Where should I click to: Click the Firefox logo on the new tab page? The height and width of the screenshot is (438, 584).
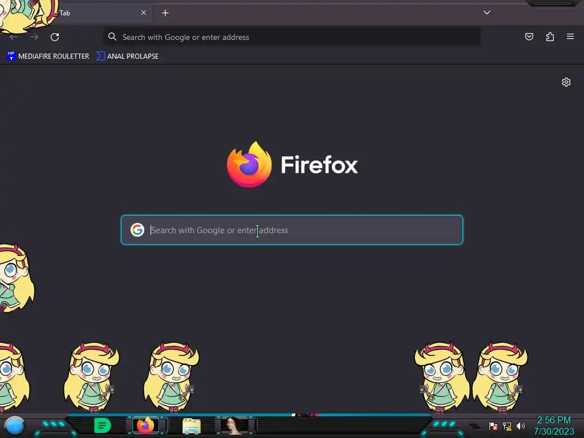pyautogui.click(x=249, y=164)
